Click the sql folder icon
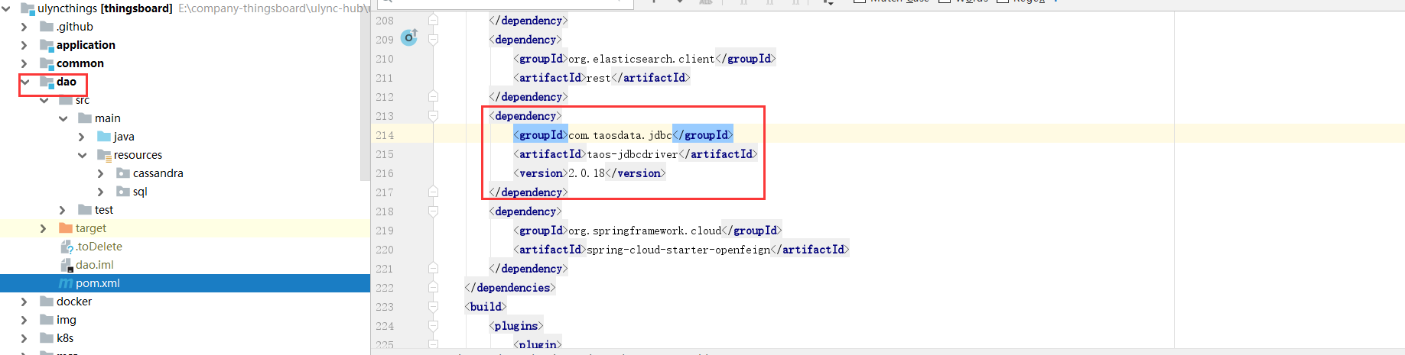This screenshot has width=1405, height=355. (123, 192)
